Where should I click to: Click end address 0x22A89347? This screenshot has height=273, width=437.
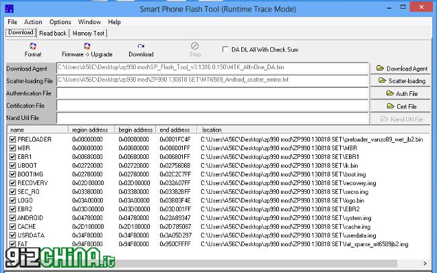click(175, 218)
